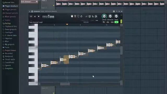Pause playback in Newtone
167x94 pixels.
coord(35,16)
